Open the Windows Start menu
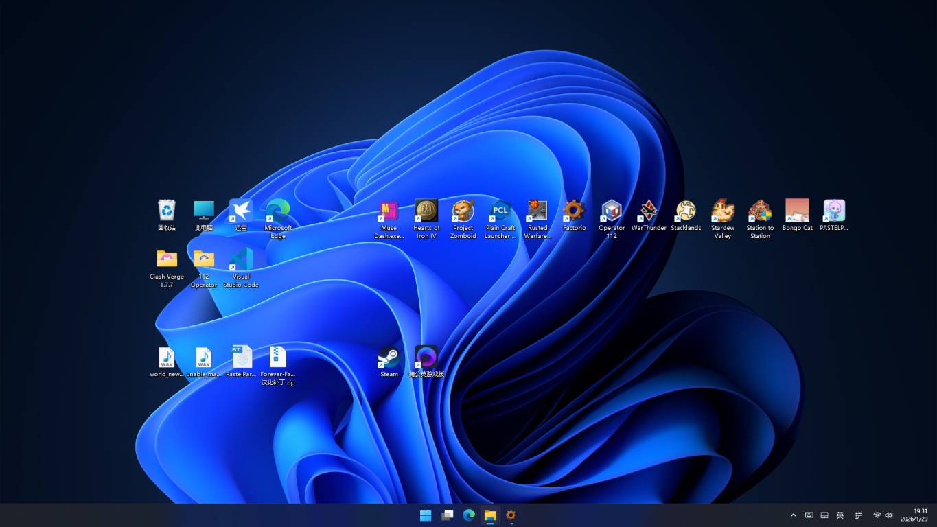The height and width of the screenshot is (527, 937). [x=426, y=515]
